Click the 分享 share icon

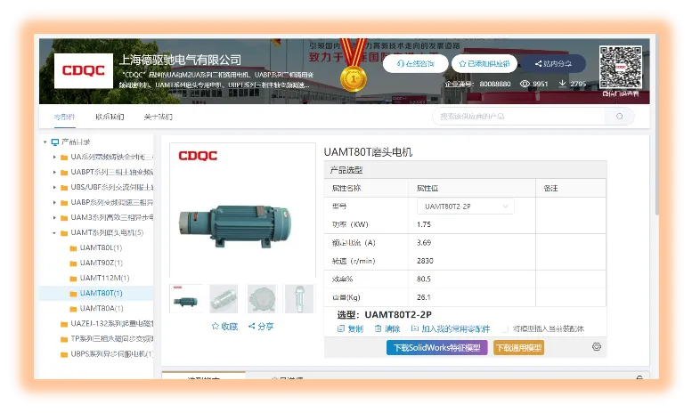coord(252,327)
